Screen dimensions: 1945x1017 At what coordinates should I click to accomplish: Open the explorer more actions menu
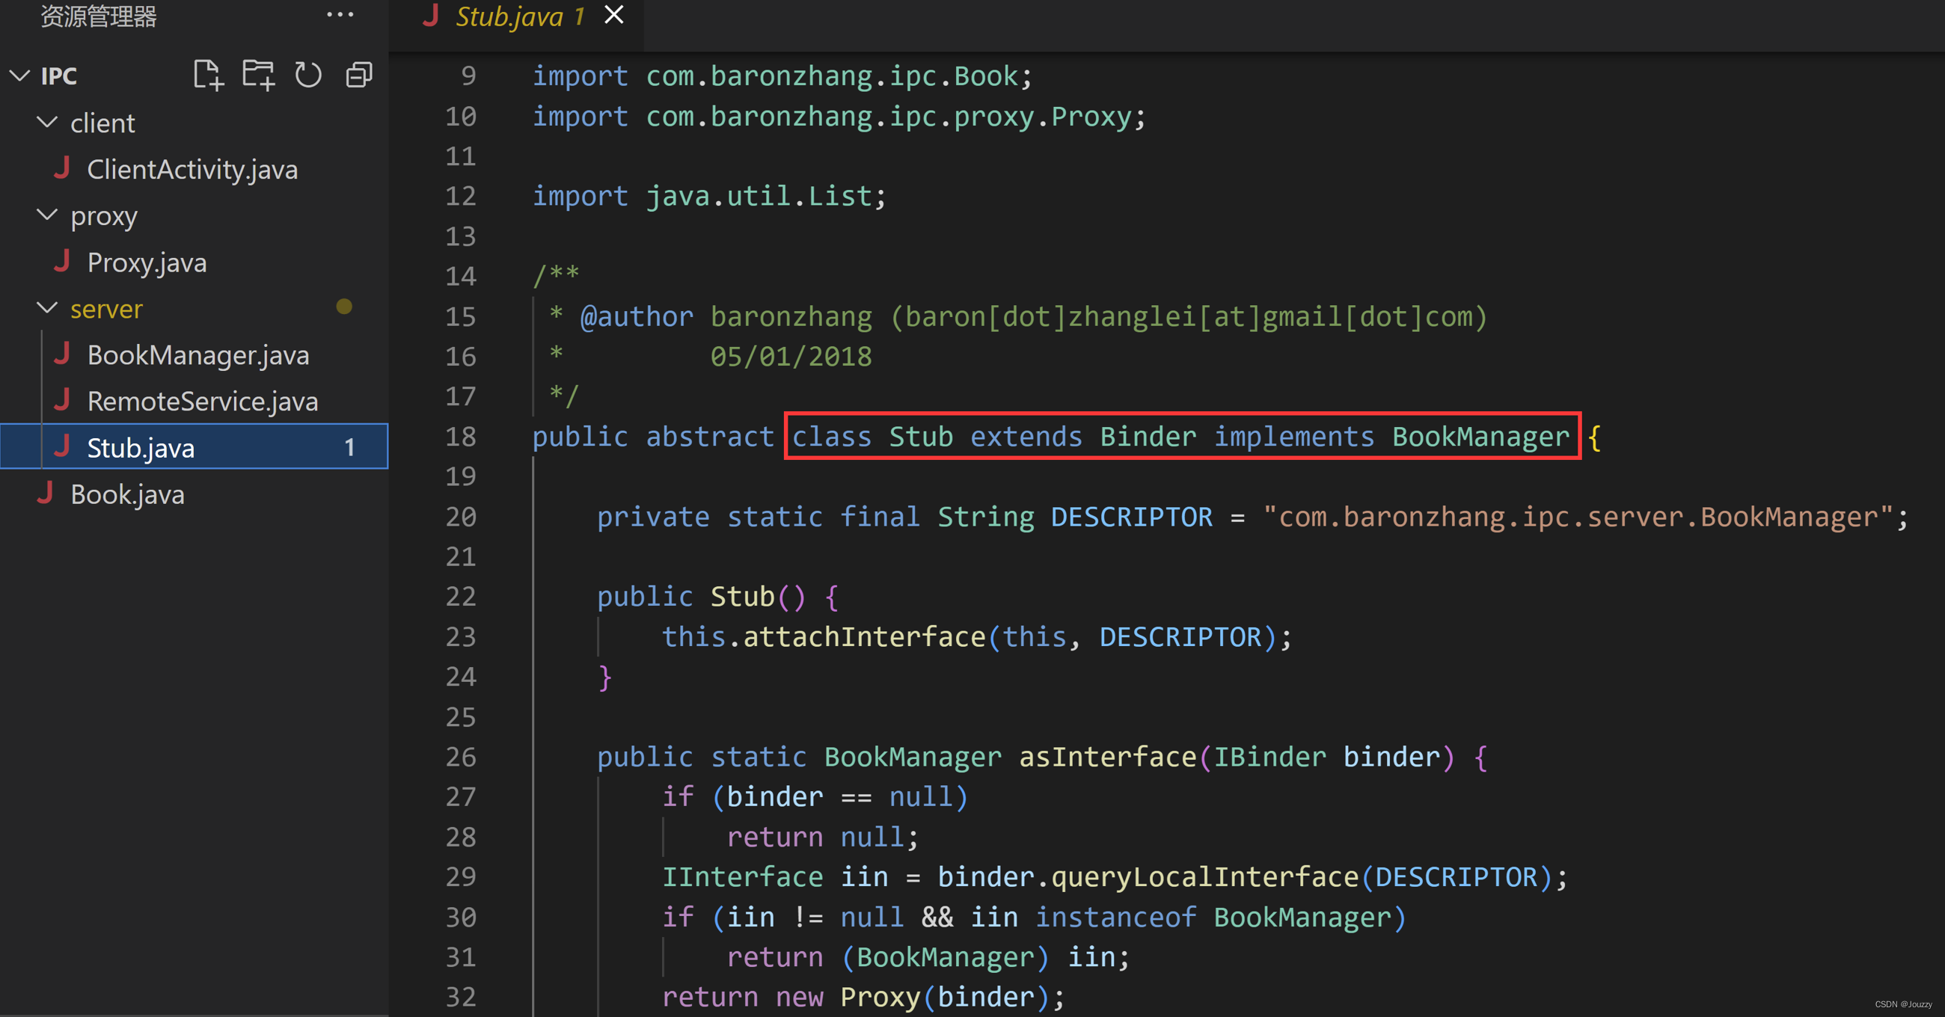pos(340,14)
